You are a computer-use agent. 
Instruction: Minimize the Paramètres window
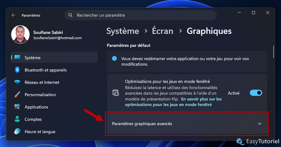point(239,13)
